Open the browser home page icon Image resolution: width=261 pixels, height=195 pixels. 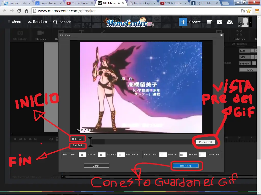tap(27, 11)
